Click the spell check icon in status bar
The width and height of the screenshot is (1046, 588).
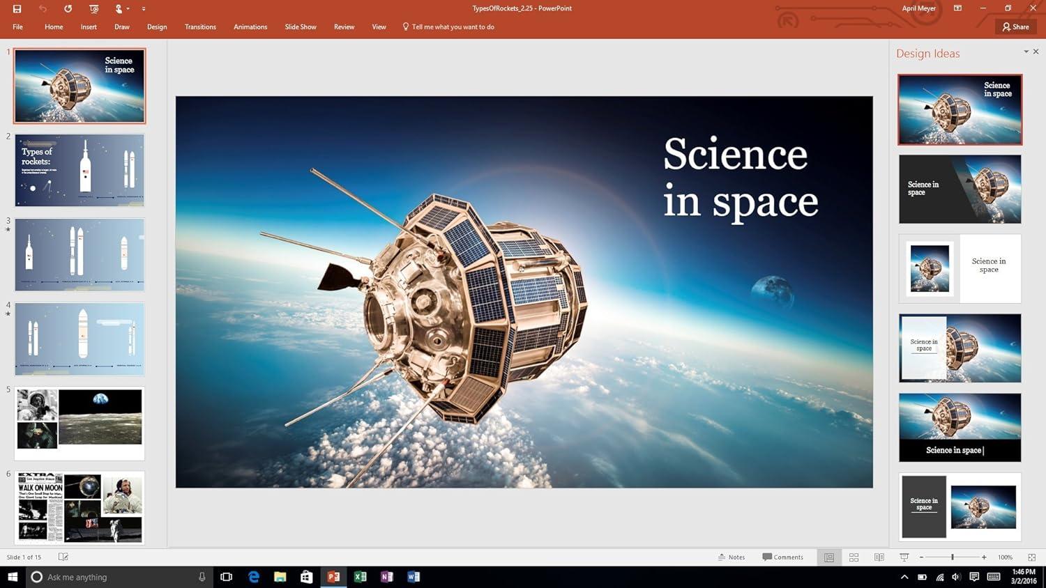63,557
